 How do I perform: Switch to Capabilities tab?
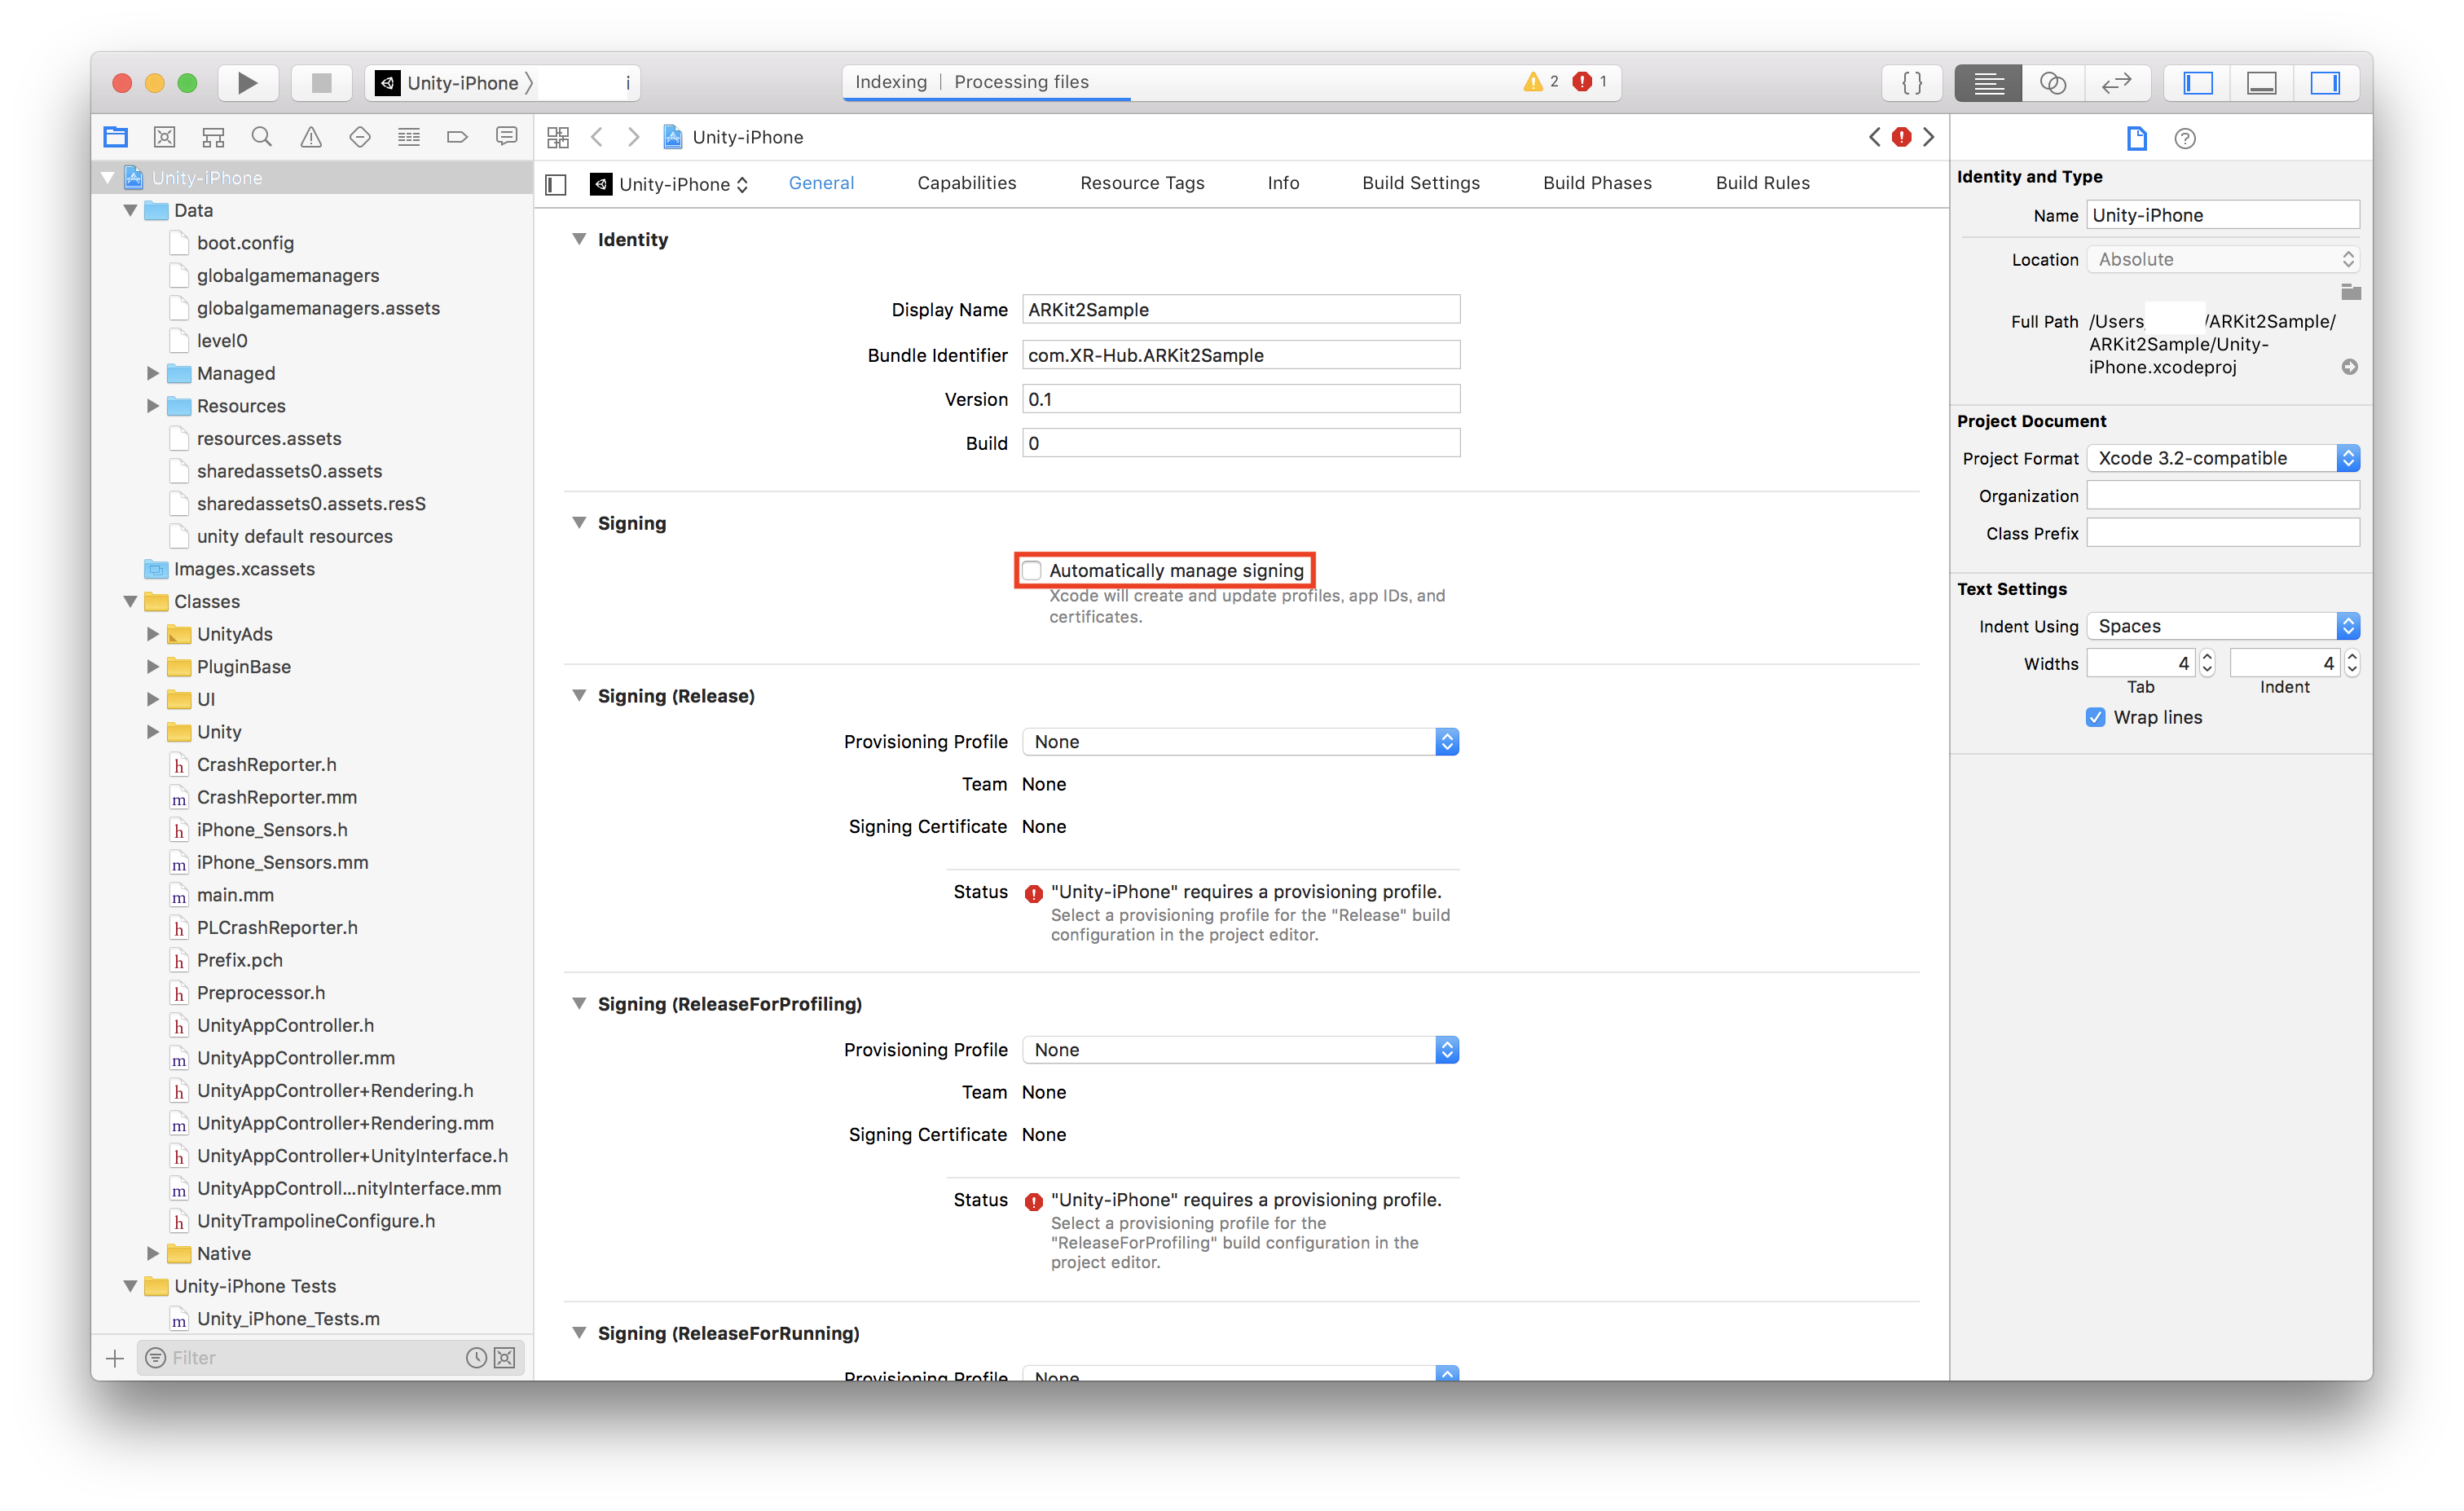coord(966,183)
